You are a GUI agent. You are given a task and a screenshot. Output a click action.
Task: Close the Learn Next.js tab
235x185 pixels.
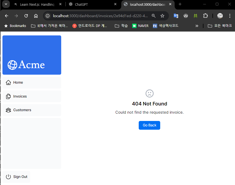pyautogui.click(x=60, y=4)
